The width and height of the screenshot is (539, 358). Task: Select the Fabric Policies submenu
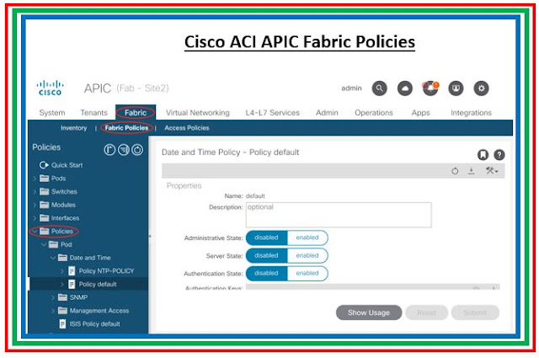[126, 128]
